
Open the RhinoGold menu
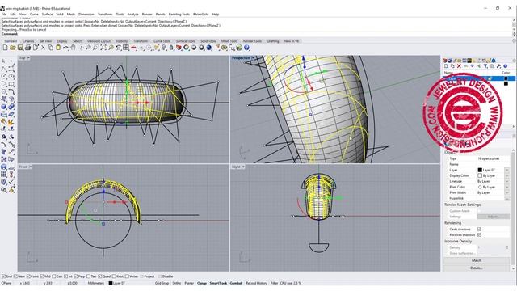[x=201, y=15]
